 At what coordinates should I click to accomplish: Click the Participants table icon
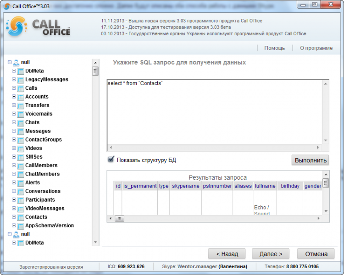pos(20,200)
